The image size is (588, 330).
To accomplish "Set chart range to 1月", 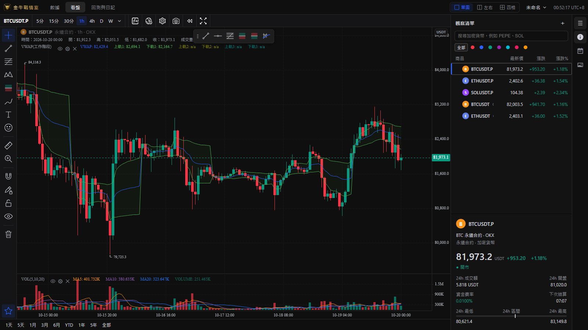I will 33,325.
